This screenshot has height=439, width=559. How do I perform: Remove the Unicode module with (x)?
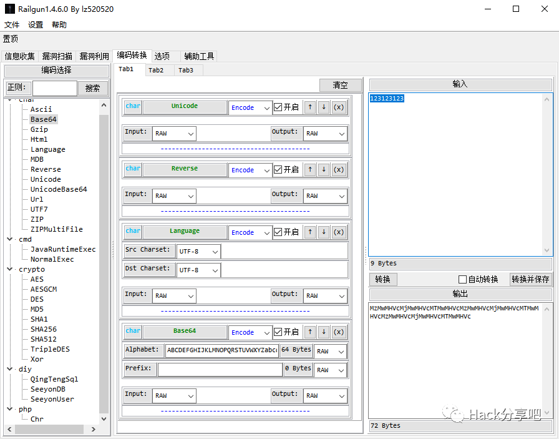[x=338, y=107]
